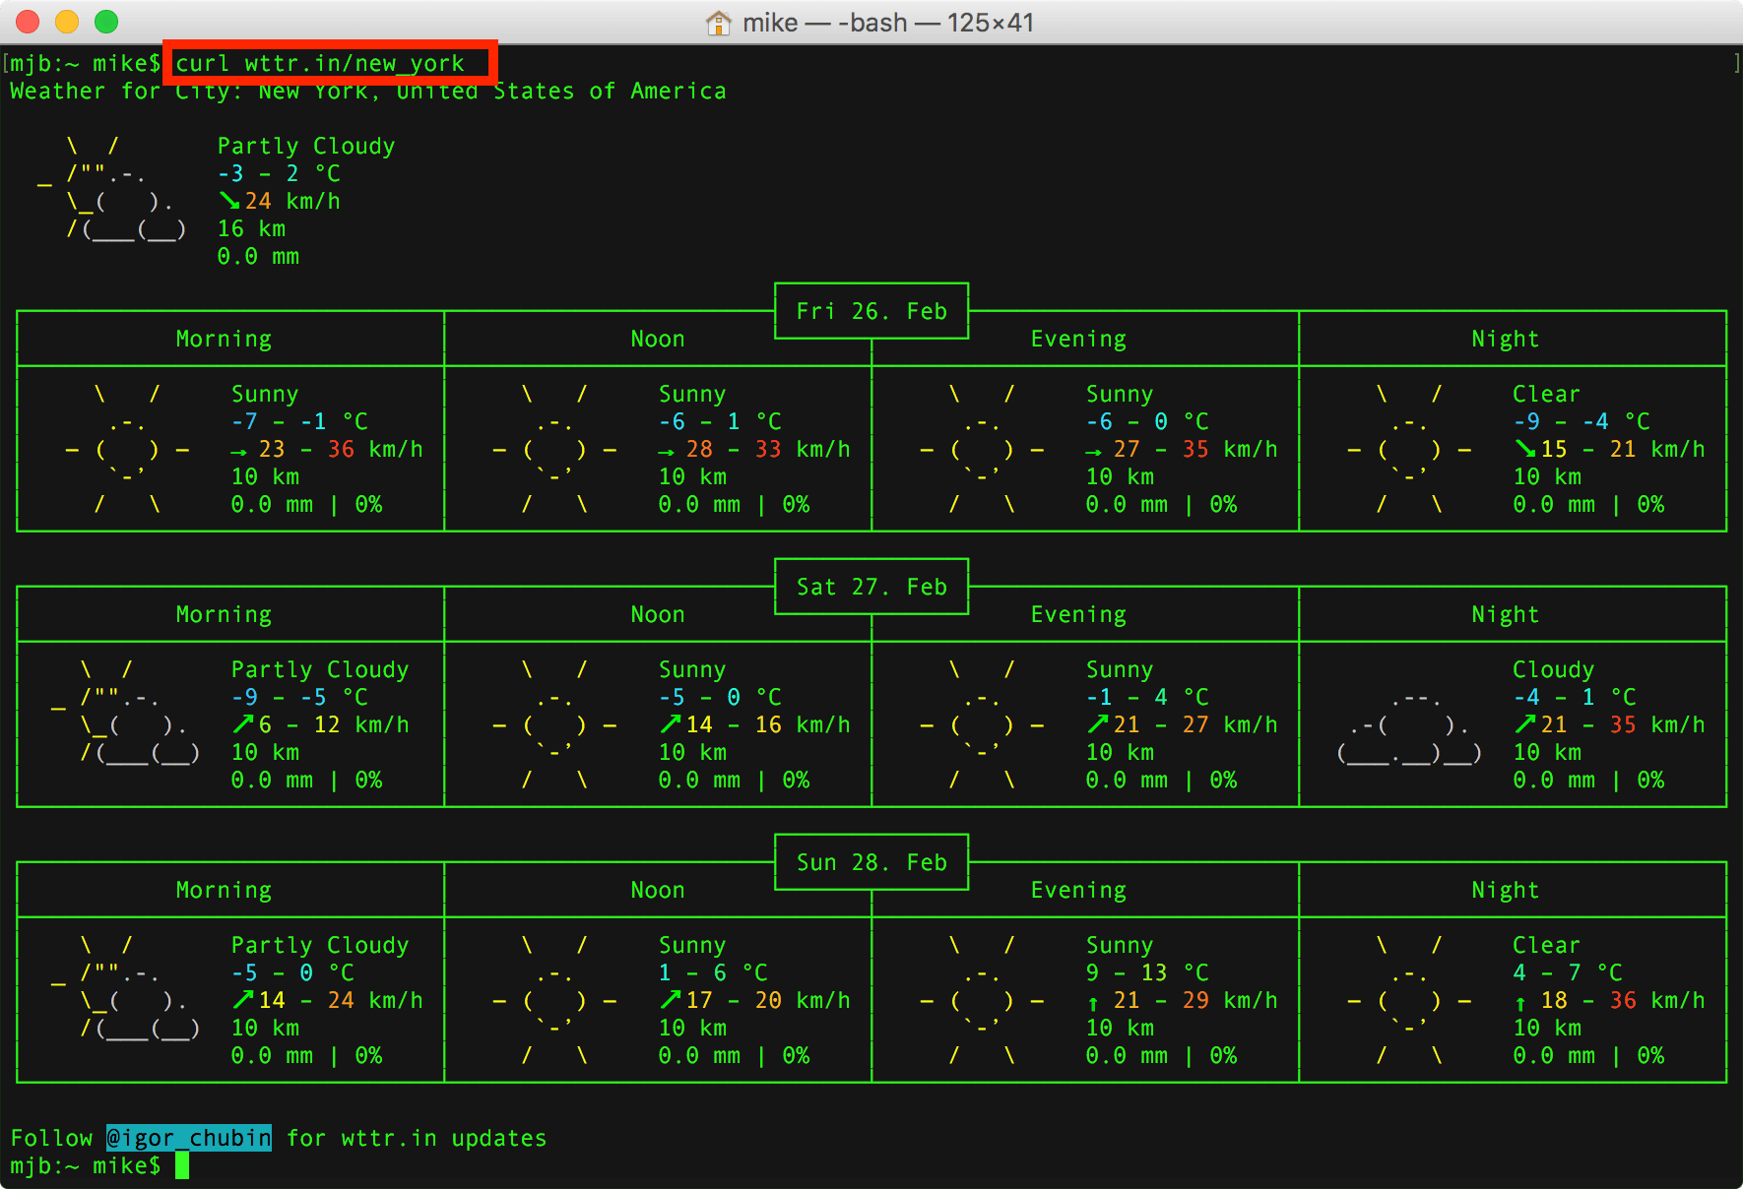
Task: Click Saturday night 'Cloudy' condition label
Action: pos(1553,670)
